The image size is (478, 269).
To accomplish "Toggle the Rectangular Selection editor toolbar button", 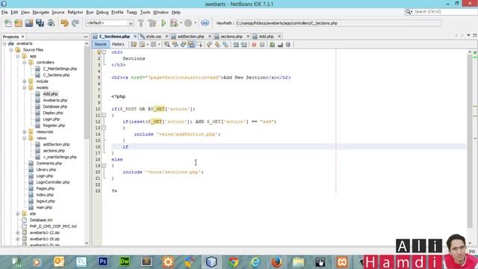I will point(199,45).
